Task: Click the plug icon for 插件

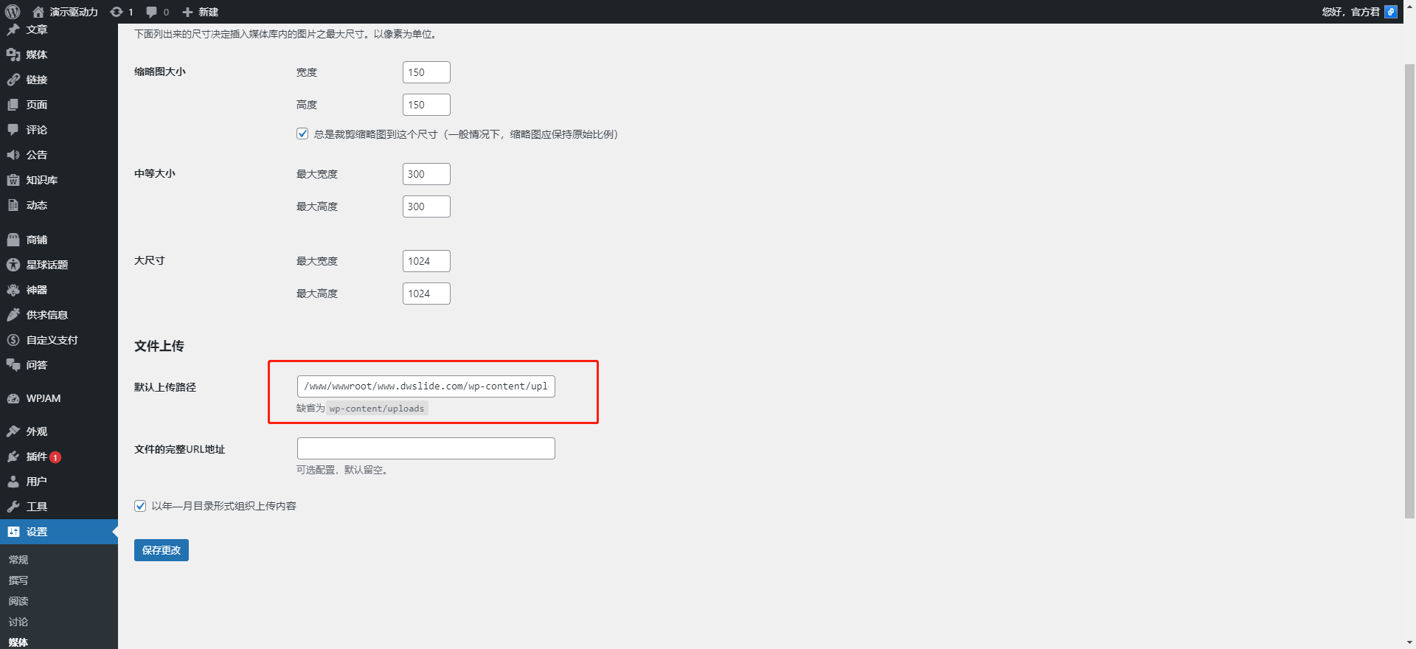Action: (13, 457)
